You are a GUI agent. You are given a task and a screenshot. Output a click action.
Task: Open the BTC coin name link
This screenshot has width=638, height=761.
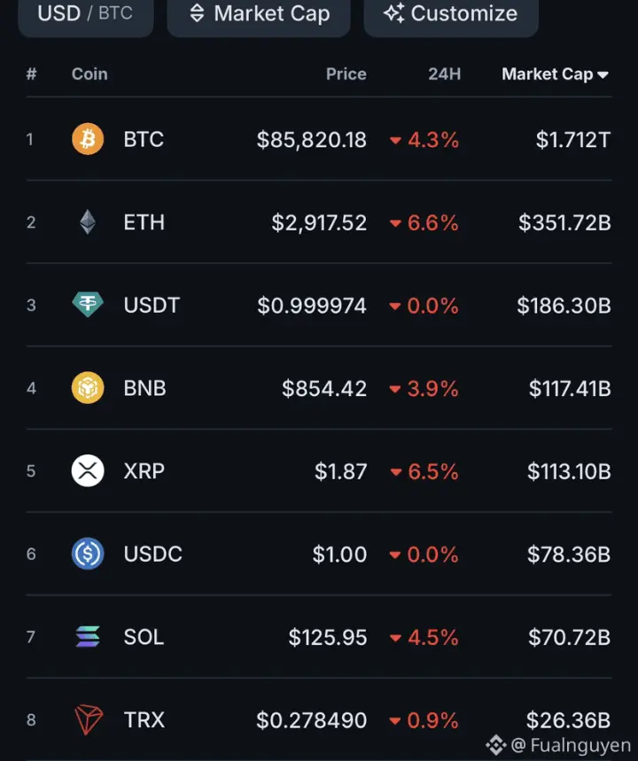[x=144, y=139]
